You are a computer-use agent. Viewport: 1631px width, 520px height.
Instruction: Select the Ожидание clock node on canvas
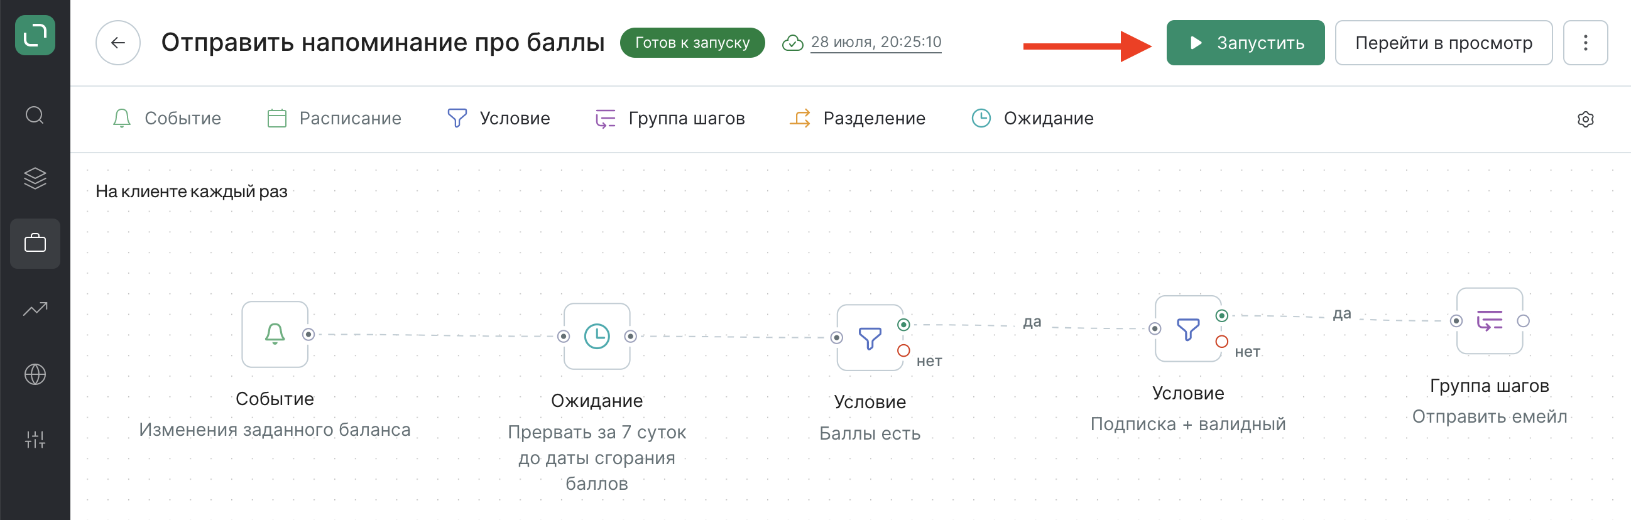[596, 336]
